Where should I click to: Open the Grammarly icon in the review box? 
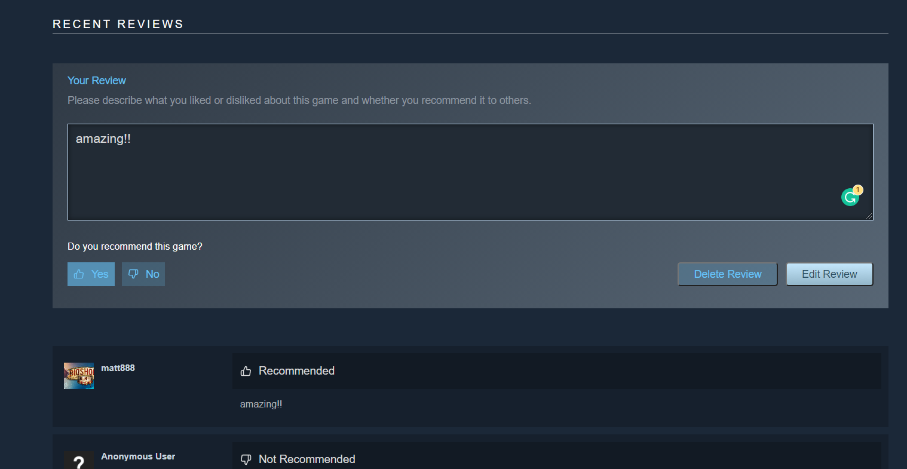click(x=850, y=197)
